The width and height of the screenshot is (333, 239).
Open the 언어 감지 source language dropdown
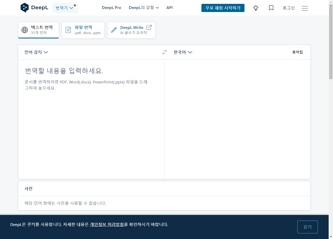click(x=36, y=52)
